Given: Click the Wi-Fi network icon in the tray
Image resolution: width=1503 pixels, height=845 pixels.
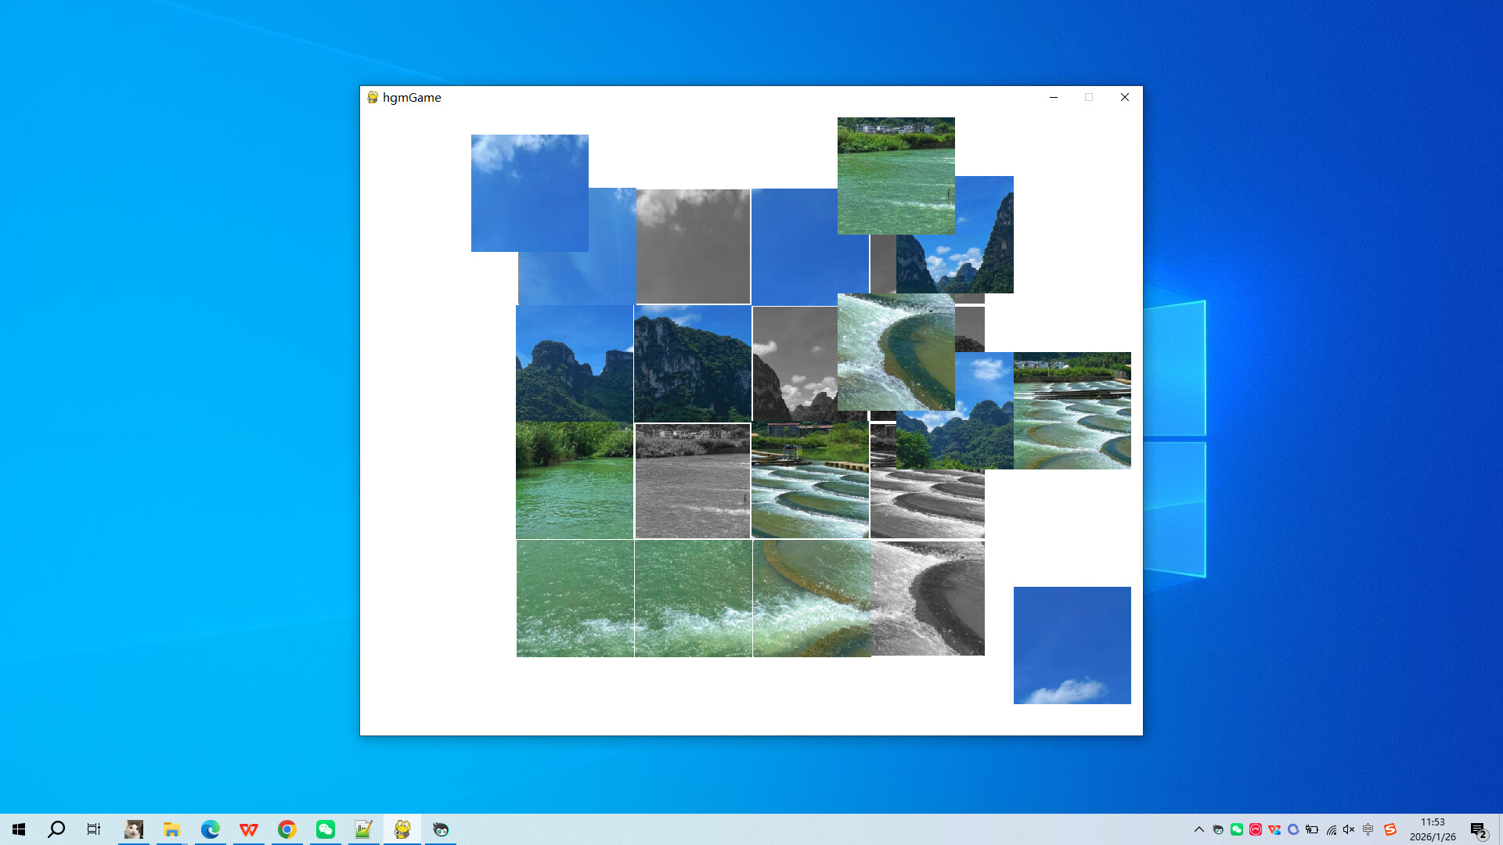Looking at the screenshot, I should coord(1332,829).
